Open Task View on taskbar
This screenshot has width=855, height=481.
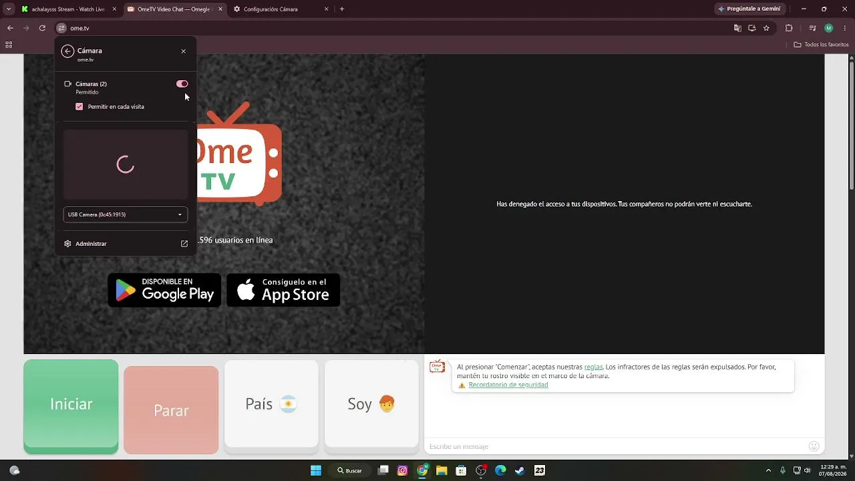(383, 470)
